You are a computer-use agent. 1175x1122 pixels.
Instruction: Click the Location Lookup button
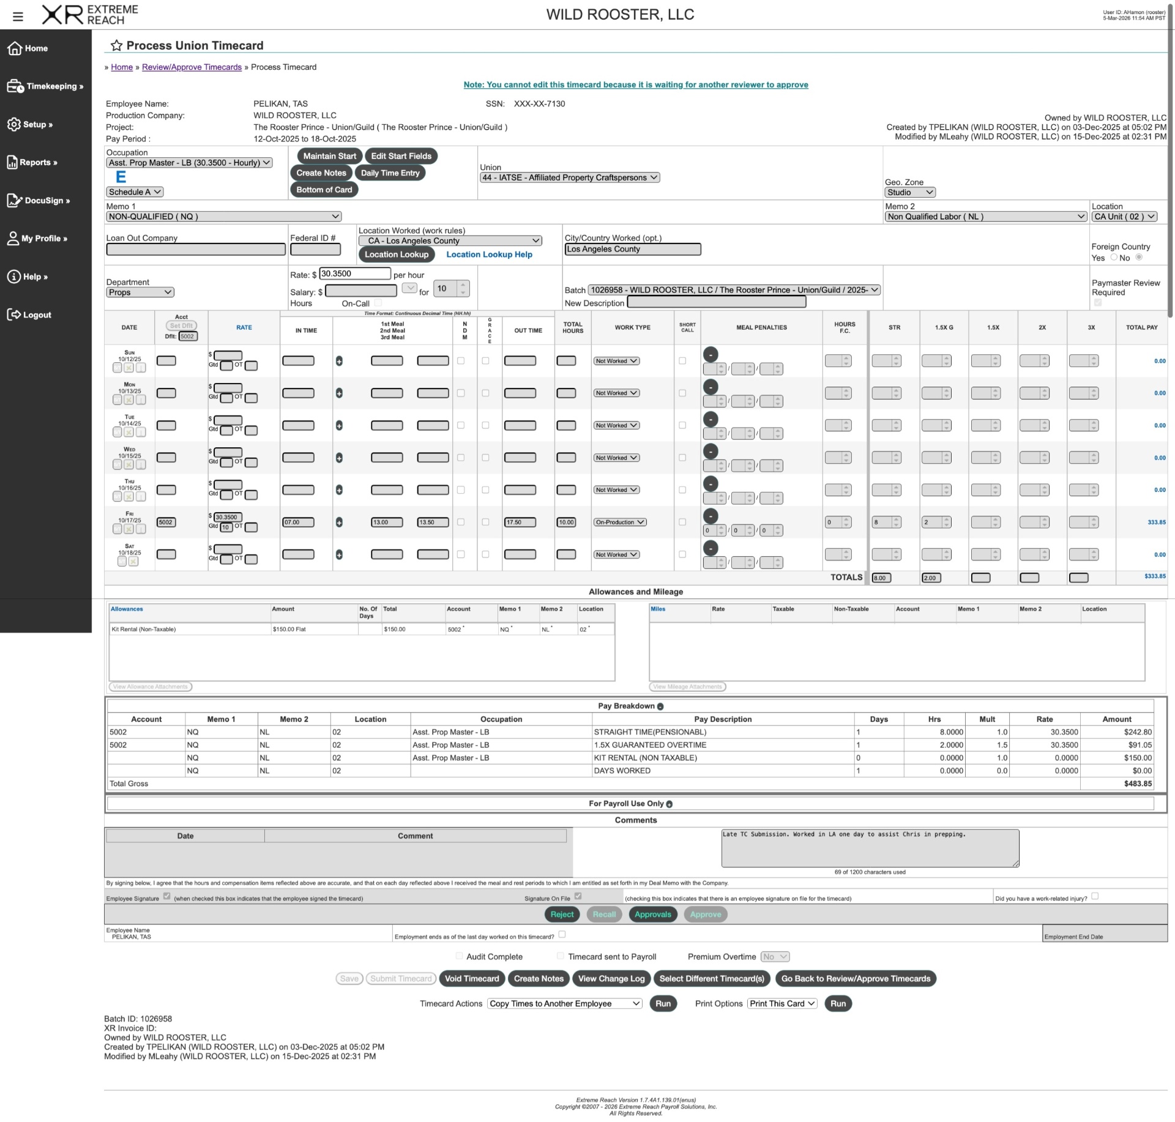[397, 254]
